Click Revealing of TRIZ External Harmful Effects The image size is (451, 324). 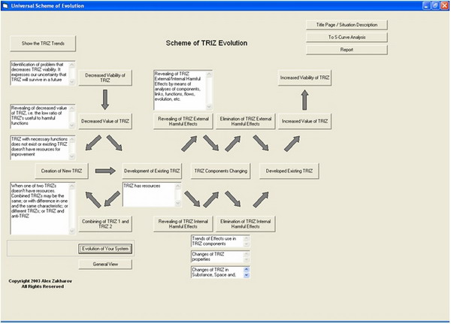pyautogui.click(x=183, y=121)
